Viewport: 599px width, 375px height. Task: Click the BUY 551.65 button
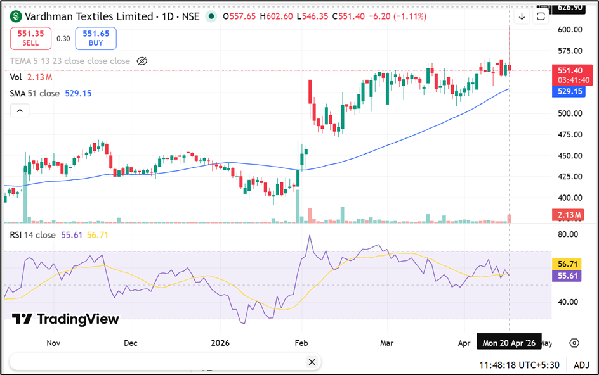95,39
